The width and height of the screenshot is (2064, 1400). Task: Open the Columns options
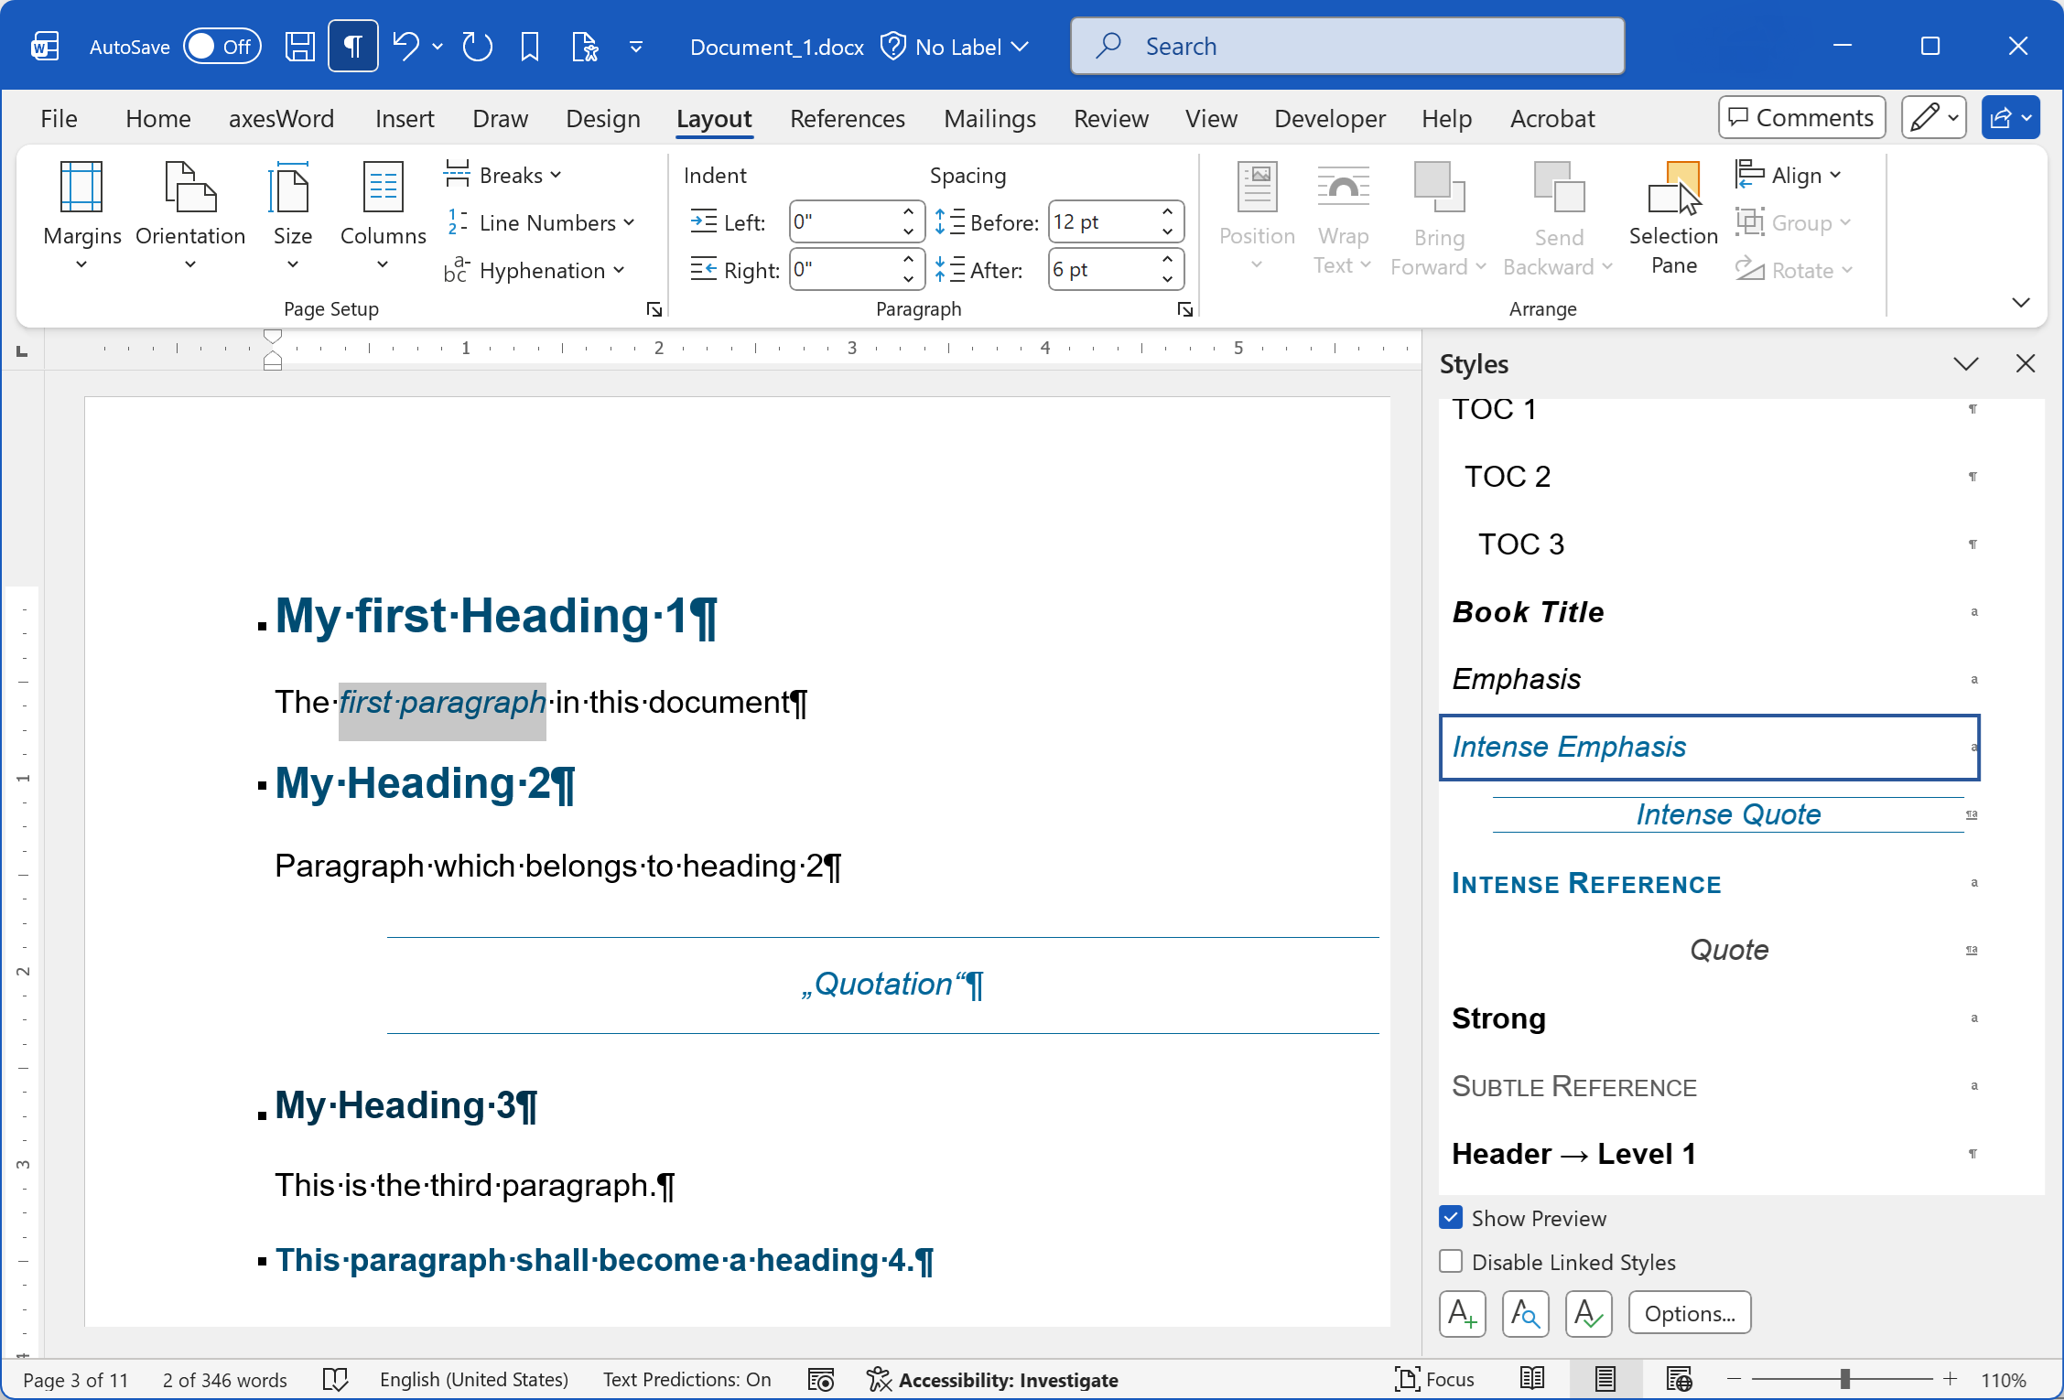coord(383,217)
